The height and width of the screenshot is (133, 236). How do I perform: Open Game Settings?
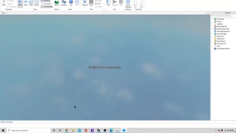click(x=128, y=4)
